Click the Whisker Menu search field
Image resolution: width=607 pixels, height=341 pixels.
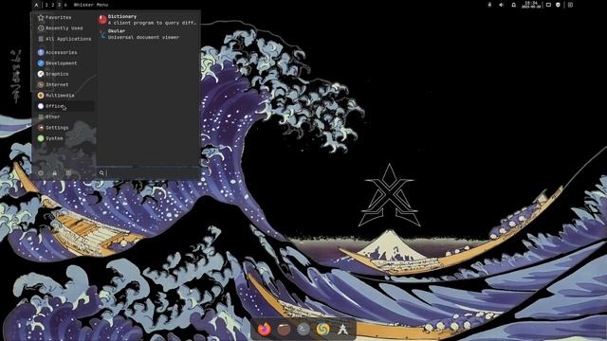pos(148,173)
